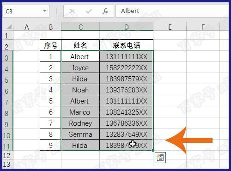Click the Noah cell
Viewport: 231px width, 171px height.
coord(80,90)
